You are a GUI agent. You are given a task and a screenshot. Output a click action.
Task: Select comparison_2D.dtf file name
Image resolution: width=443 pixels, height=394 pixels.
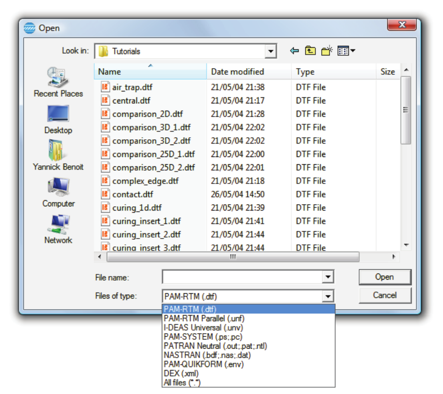click(147, 114)
